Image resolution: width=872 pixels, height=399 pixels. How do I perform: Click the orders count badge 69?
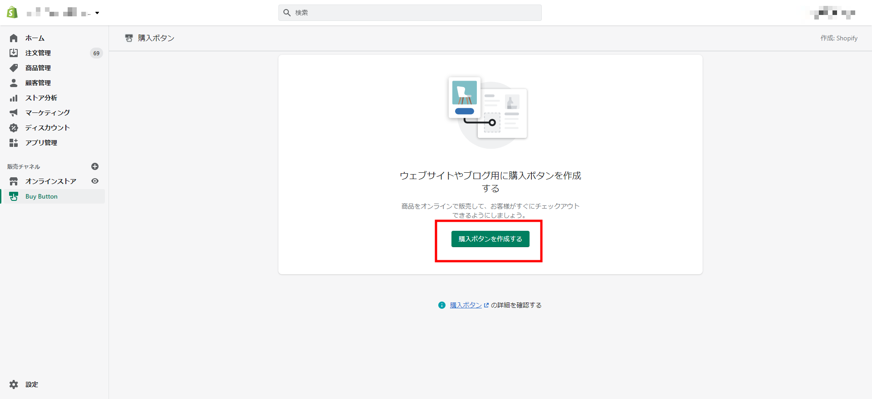click(x=96, y=53)
